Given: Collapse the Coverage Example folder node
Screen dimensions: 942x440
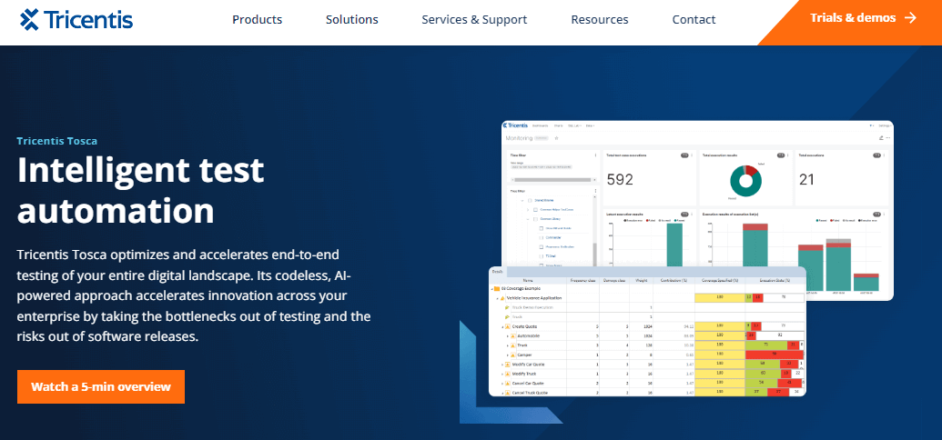Looking at the screenshot, I should (x=491, y=289).
